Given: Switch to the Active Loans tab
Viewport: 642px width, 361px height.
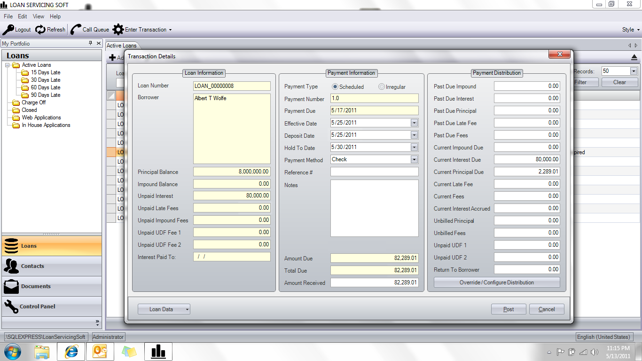Looking at the screenshot, I should coord(121,46).
